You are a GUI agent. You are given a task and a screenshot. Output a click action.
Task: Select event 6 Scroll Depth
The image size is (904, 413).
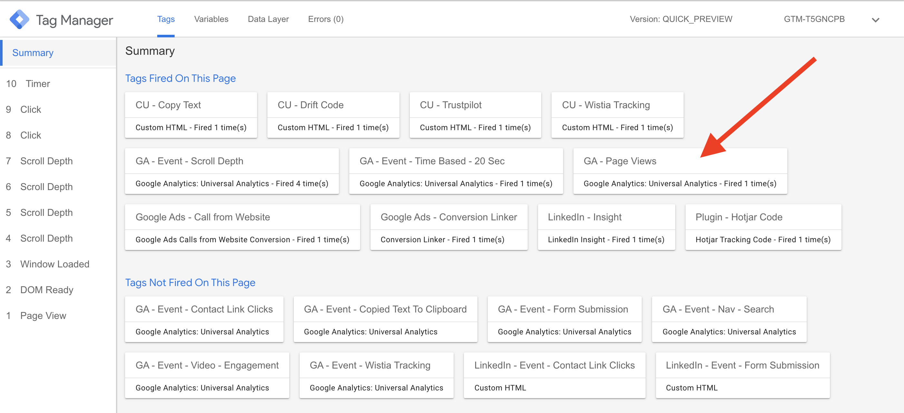pyautogui.click(x=58, y=187)
